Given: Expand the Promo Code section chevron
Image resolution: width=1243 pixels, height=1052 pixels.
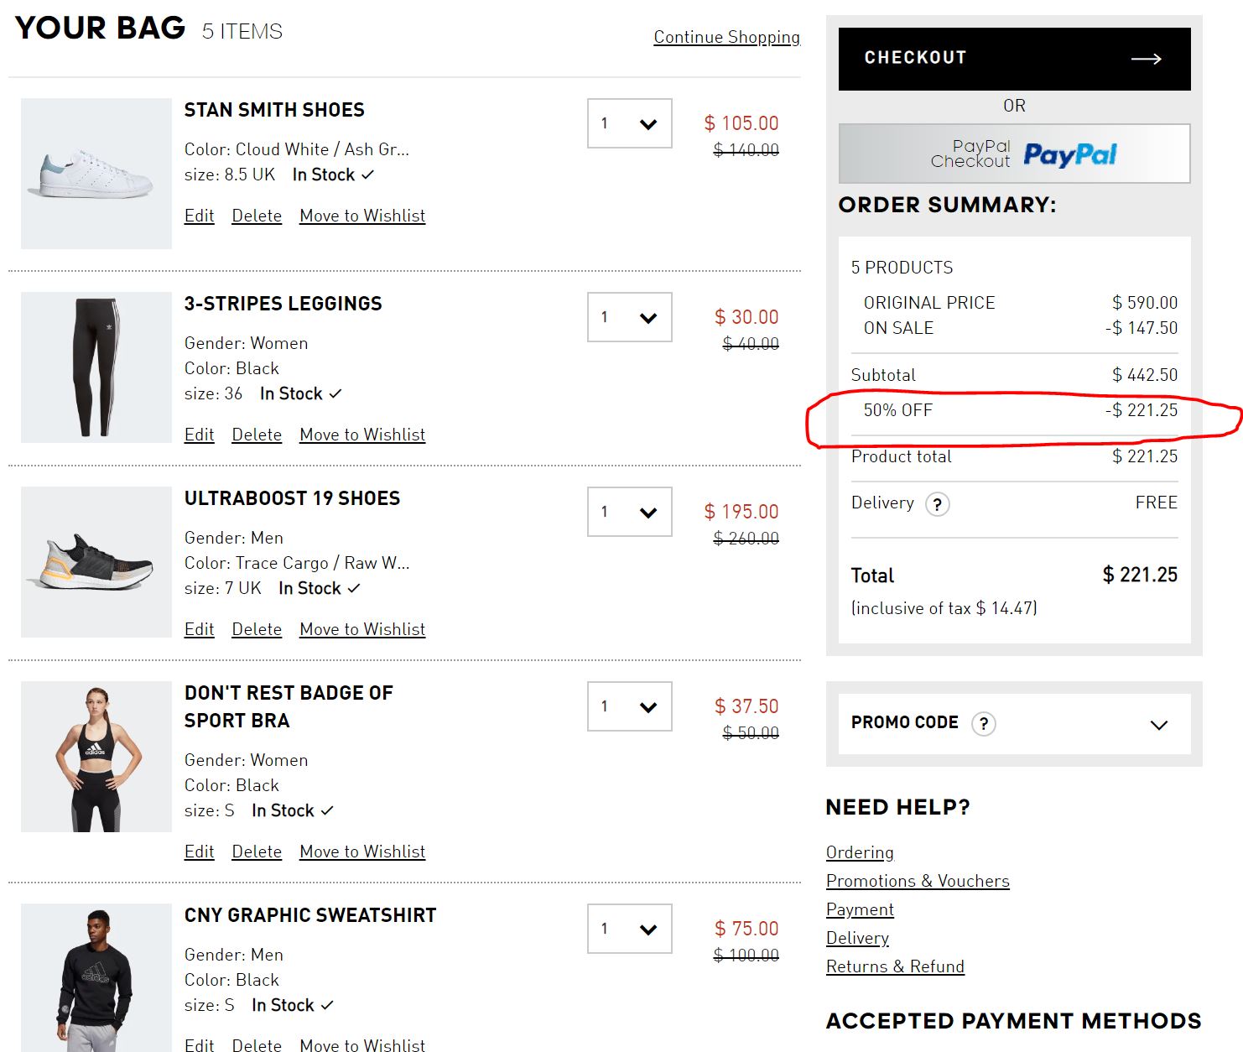Looking at the screenshot, I should pos(1159,725).
